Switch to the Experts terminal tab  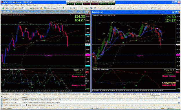pos(43,105)
